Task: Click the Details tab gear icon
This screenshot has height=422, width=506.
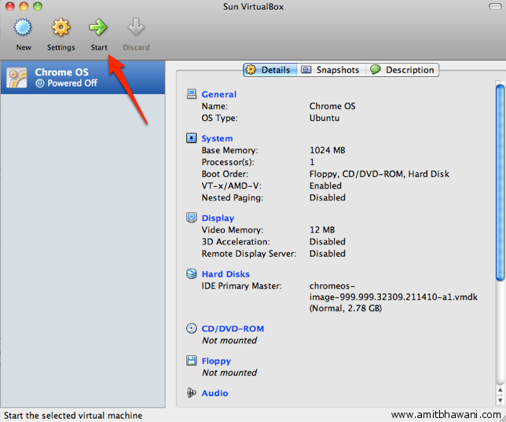Action: coord(251,69)
